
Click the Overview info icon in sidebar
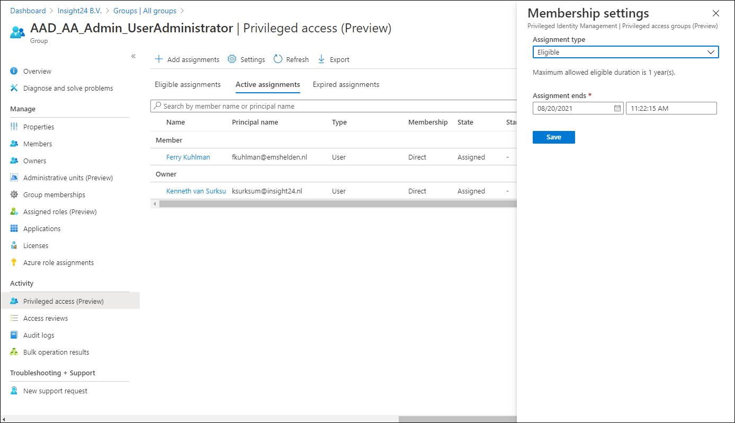(14, 71)
